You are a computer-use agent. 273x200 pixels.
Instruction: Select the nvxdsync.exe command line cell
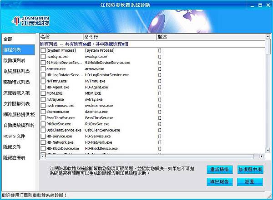pos(96,57)
